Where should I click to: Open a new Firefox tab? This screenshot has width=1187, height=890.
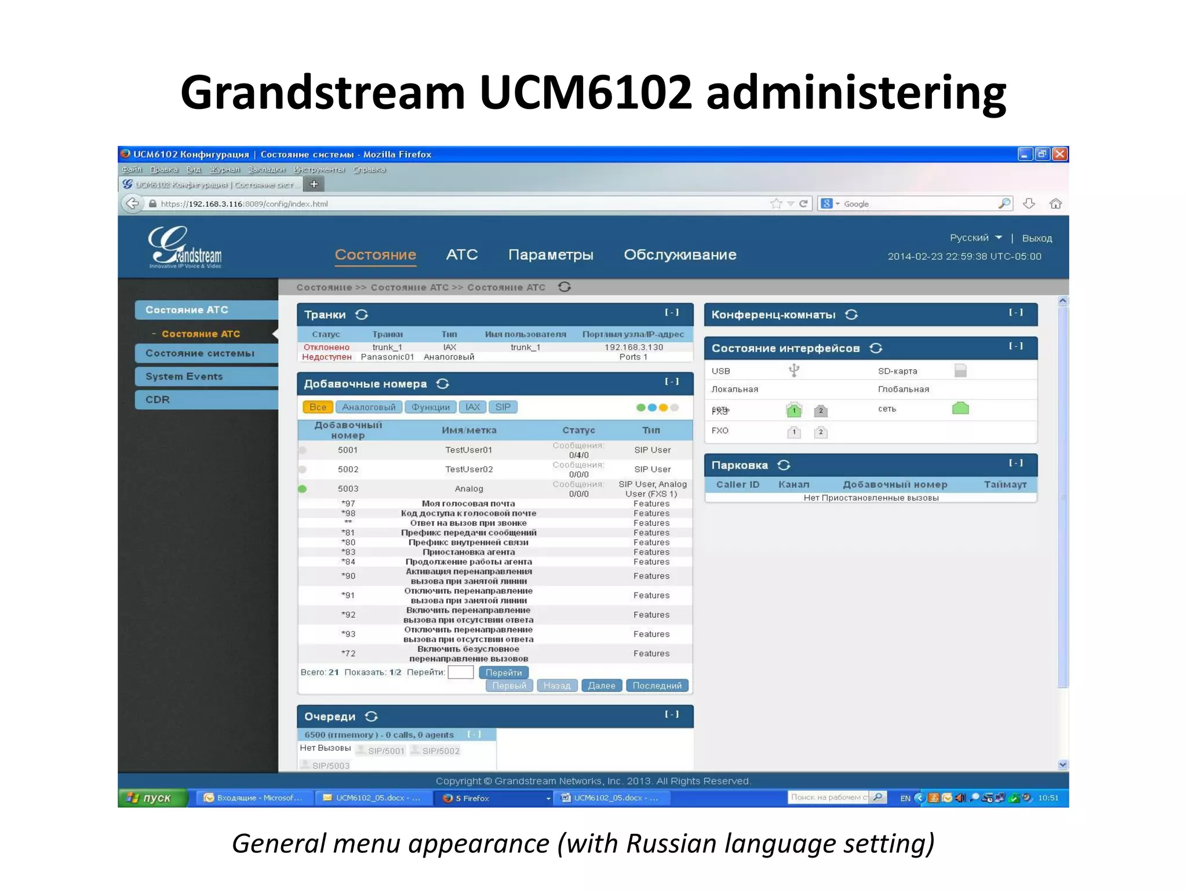pos(314,184)
